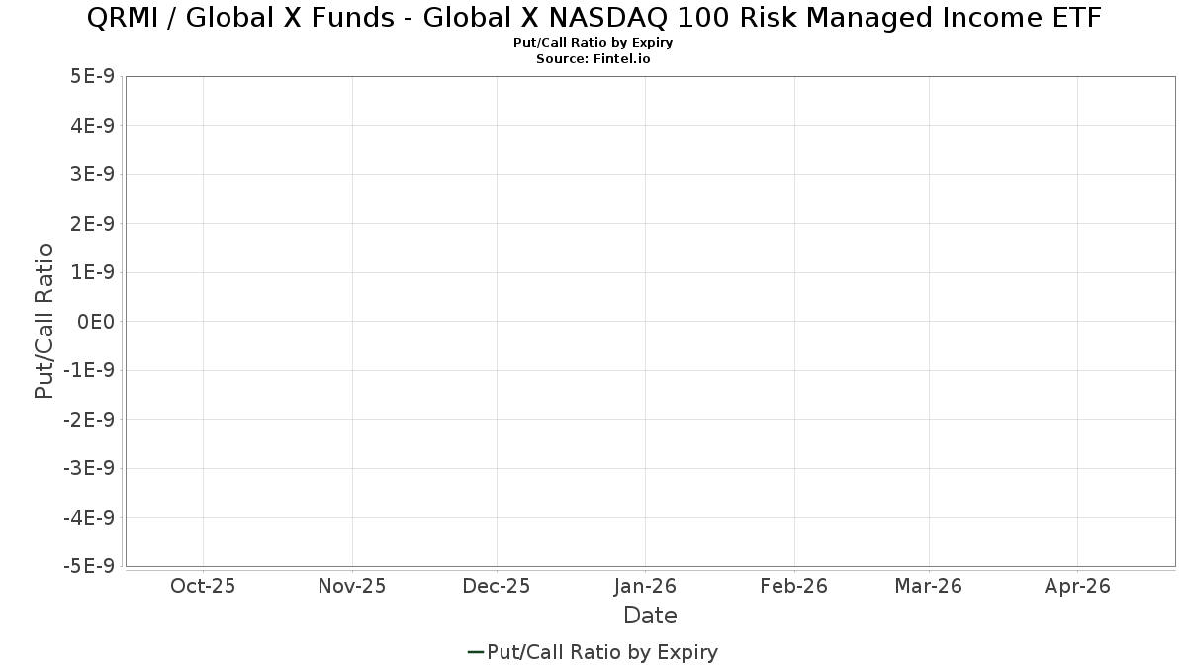This screenshot has width=1187, height=668.
Task: Click the -5E-9 y-axis tick label
Action: coord(90,566)
